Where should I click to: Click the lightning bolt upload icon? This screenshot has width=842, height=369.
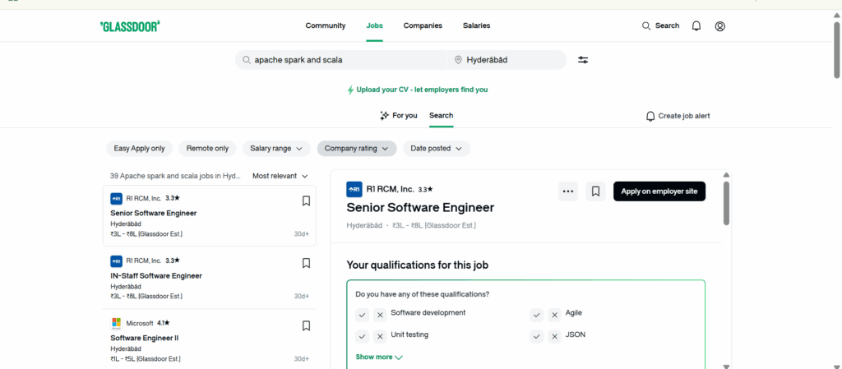point(350,90)
